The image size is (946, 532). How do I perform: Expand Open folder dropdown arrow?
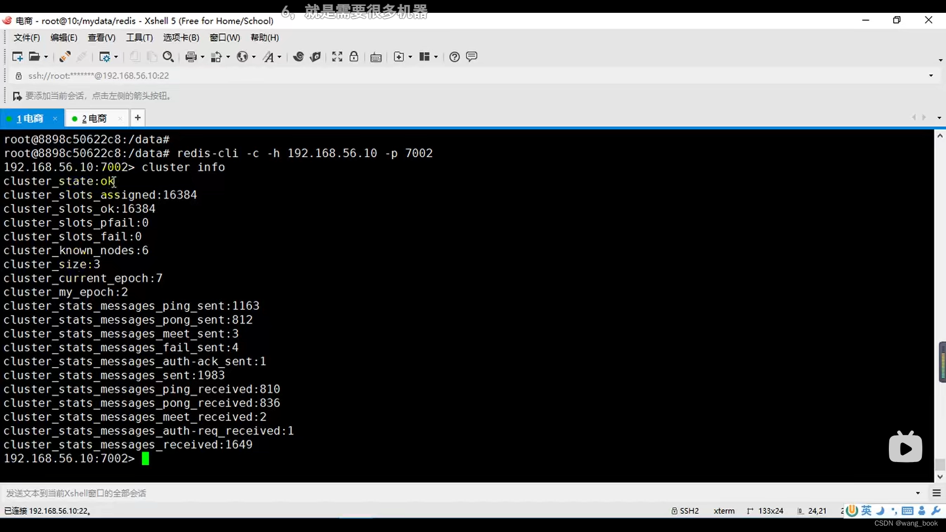(x=46, y=57)
